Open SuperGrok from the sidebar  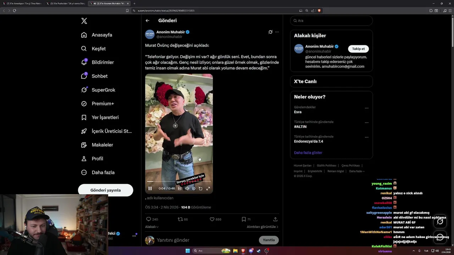[98, 90]
